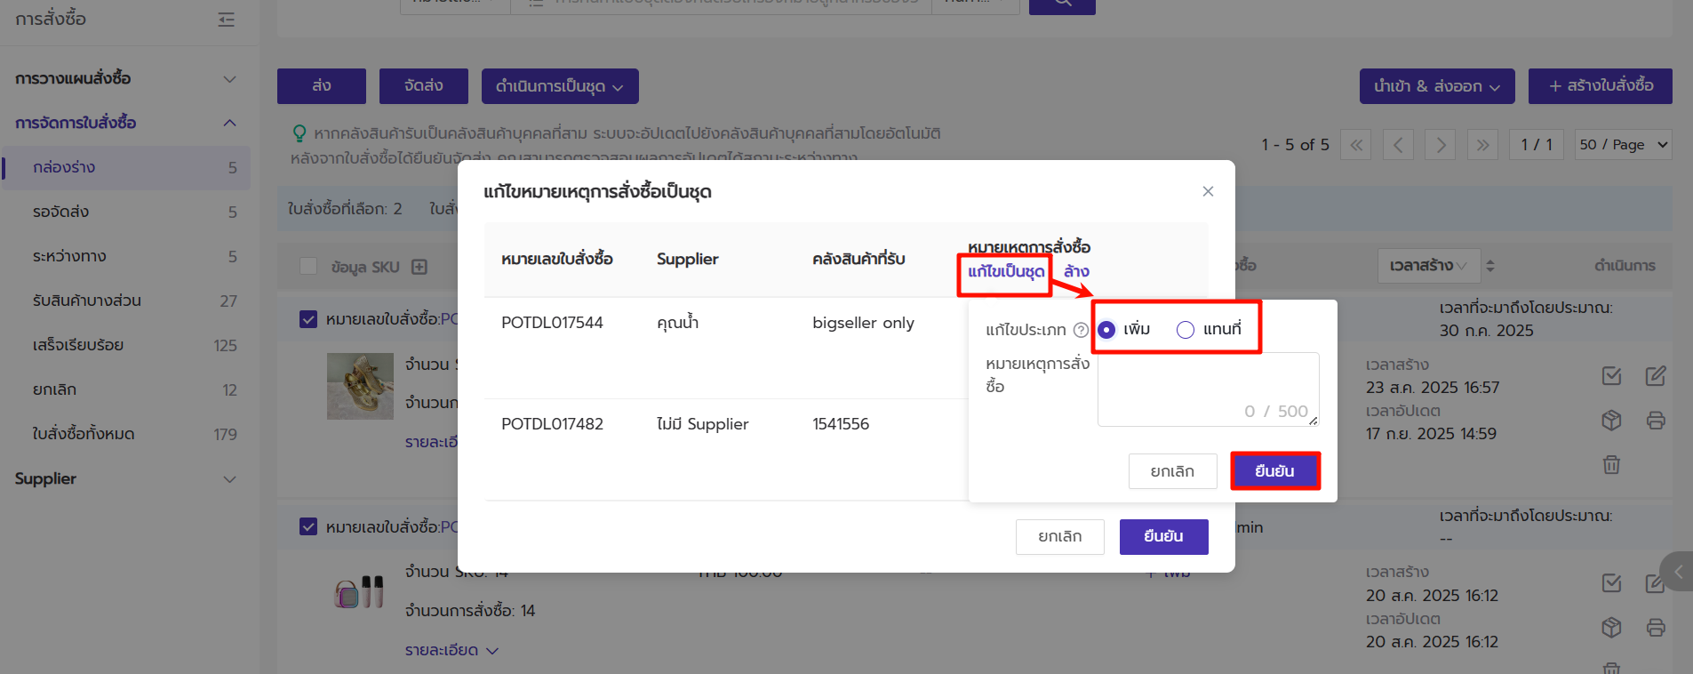Click the แก้ไขเป็นชุด link in the dialog
Screen dimensions: 1693x674
pyautogui.click(x=1006, y=271)
